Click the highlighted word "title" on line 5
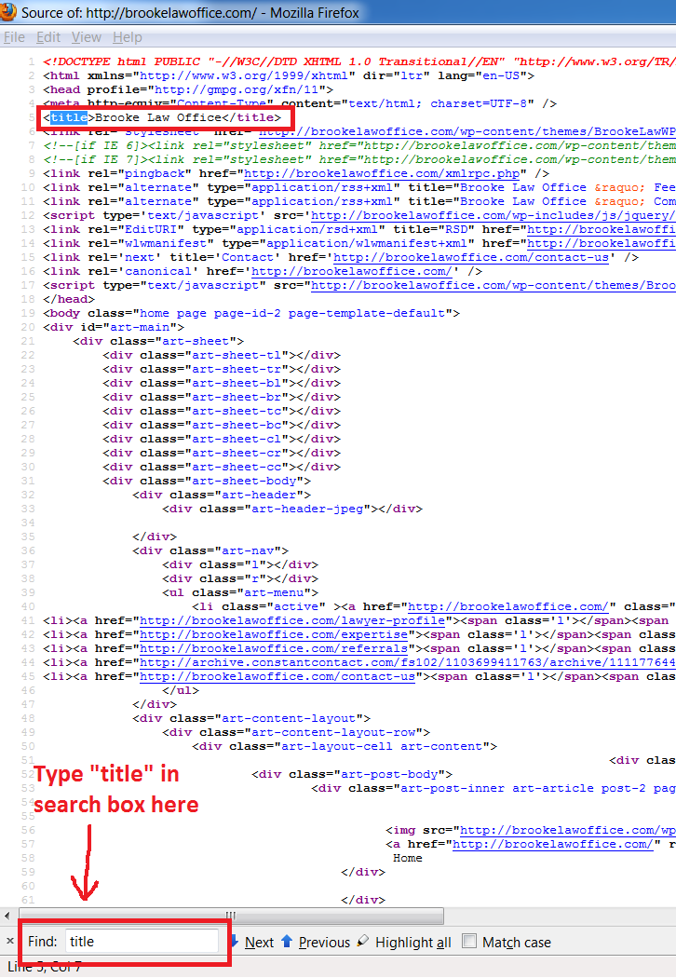The image size is (676, 978). tap(69, 117)
